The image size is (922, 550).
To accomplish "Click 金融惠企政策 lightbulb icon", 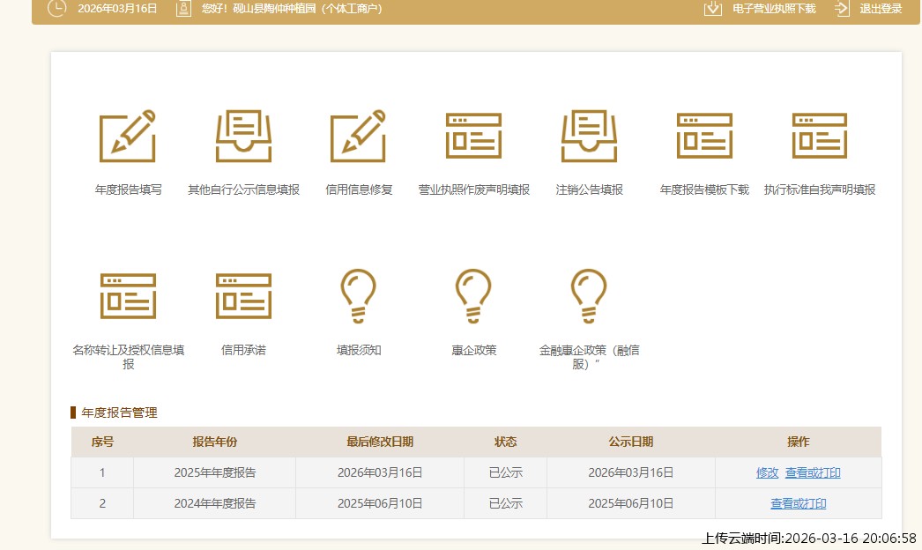I will [x=589, y=296].
